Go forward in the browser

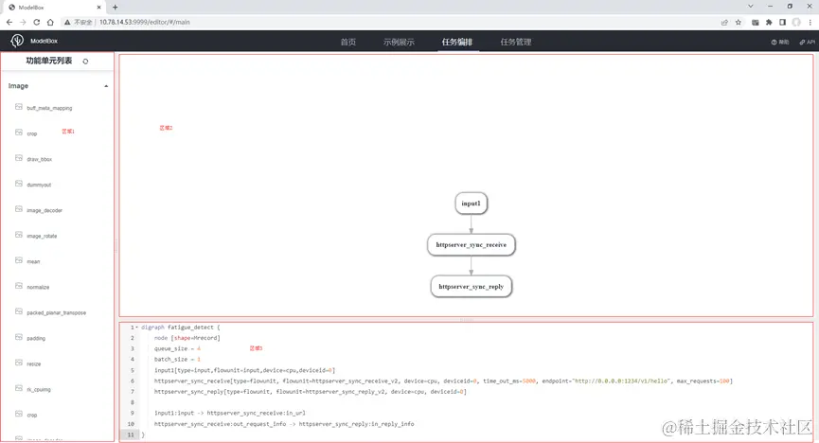click(23, 22)
